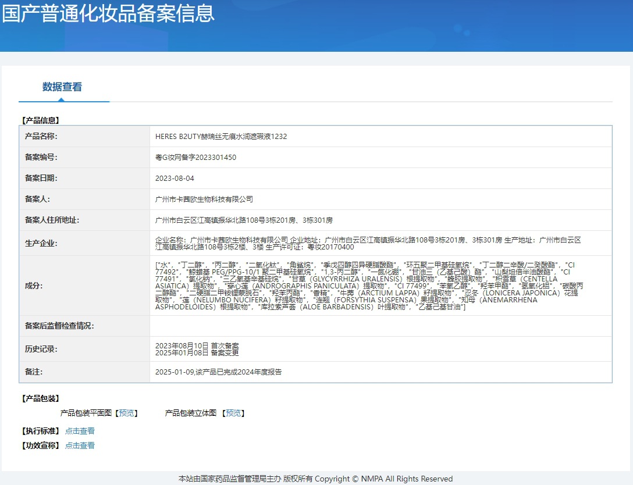Click the 备案日期 value 2023-08-04

tap(175, 179)
